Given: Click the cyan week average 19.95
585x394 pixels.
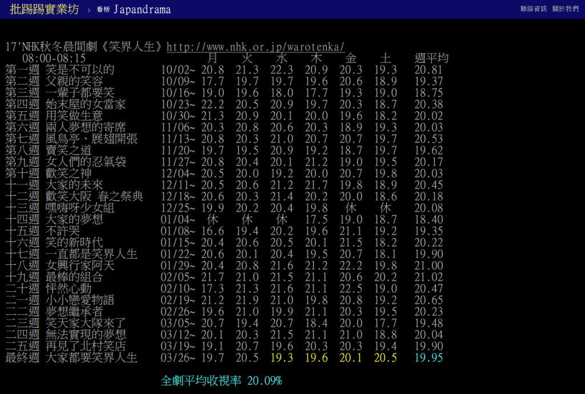Looking at the screenshot, I should pyautogui.click(x=428, y=358).
